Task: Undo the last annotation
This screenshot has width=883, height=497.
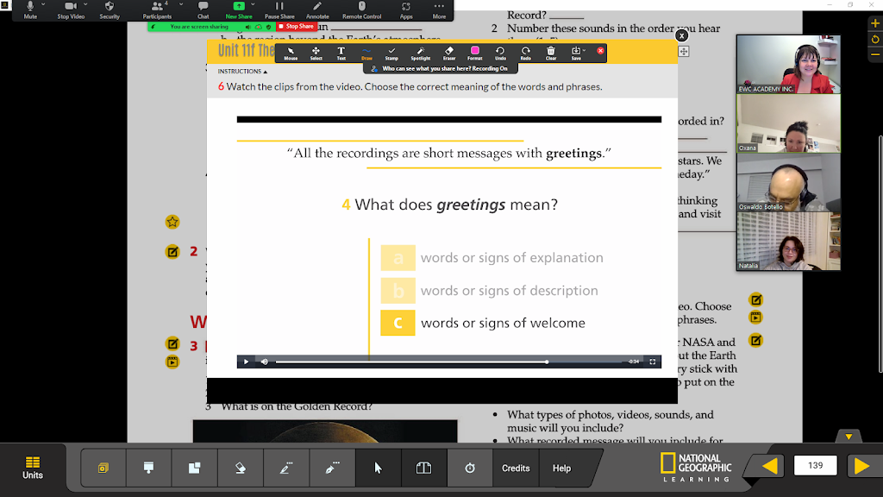Action: click(x=500, y=53)
